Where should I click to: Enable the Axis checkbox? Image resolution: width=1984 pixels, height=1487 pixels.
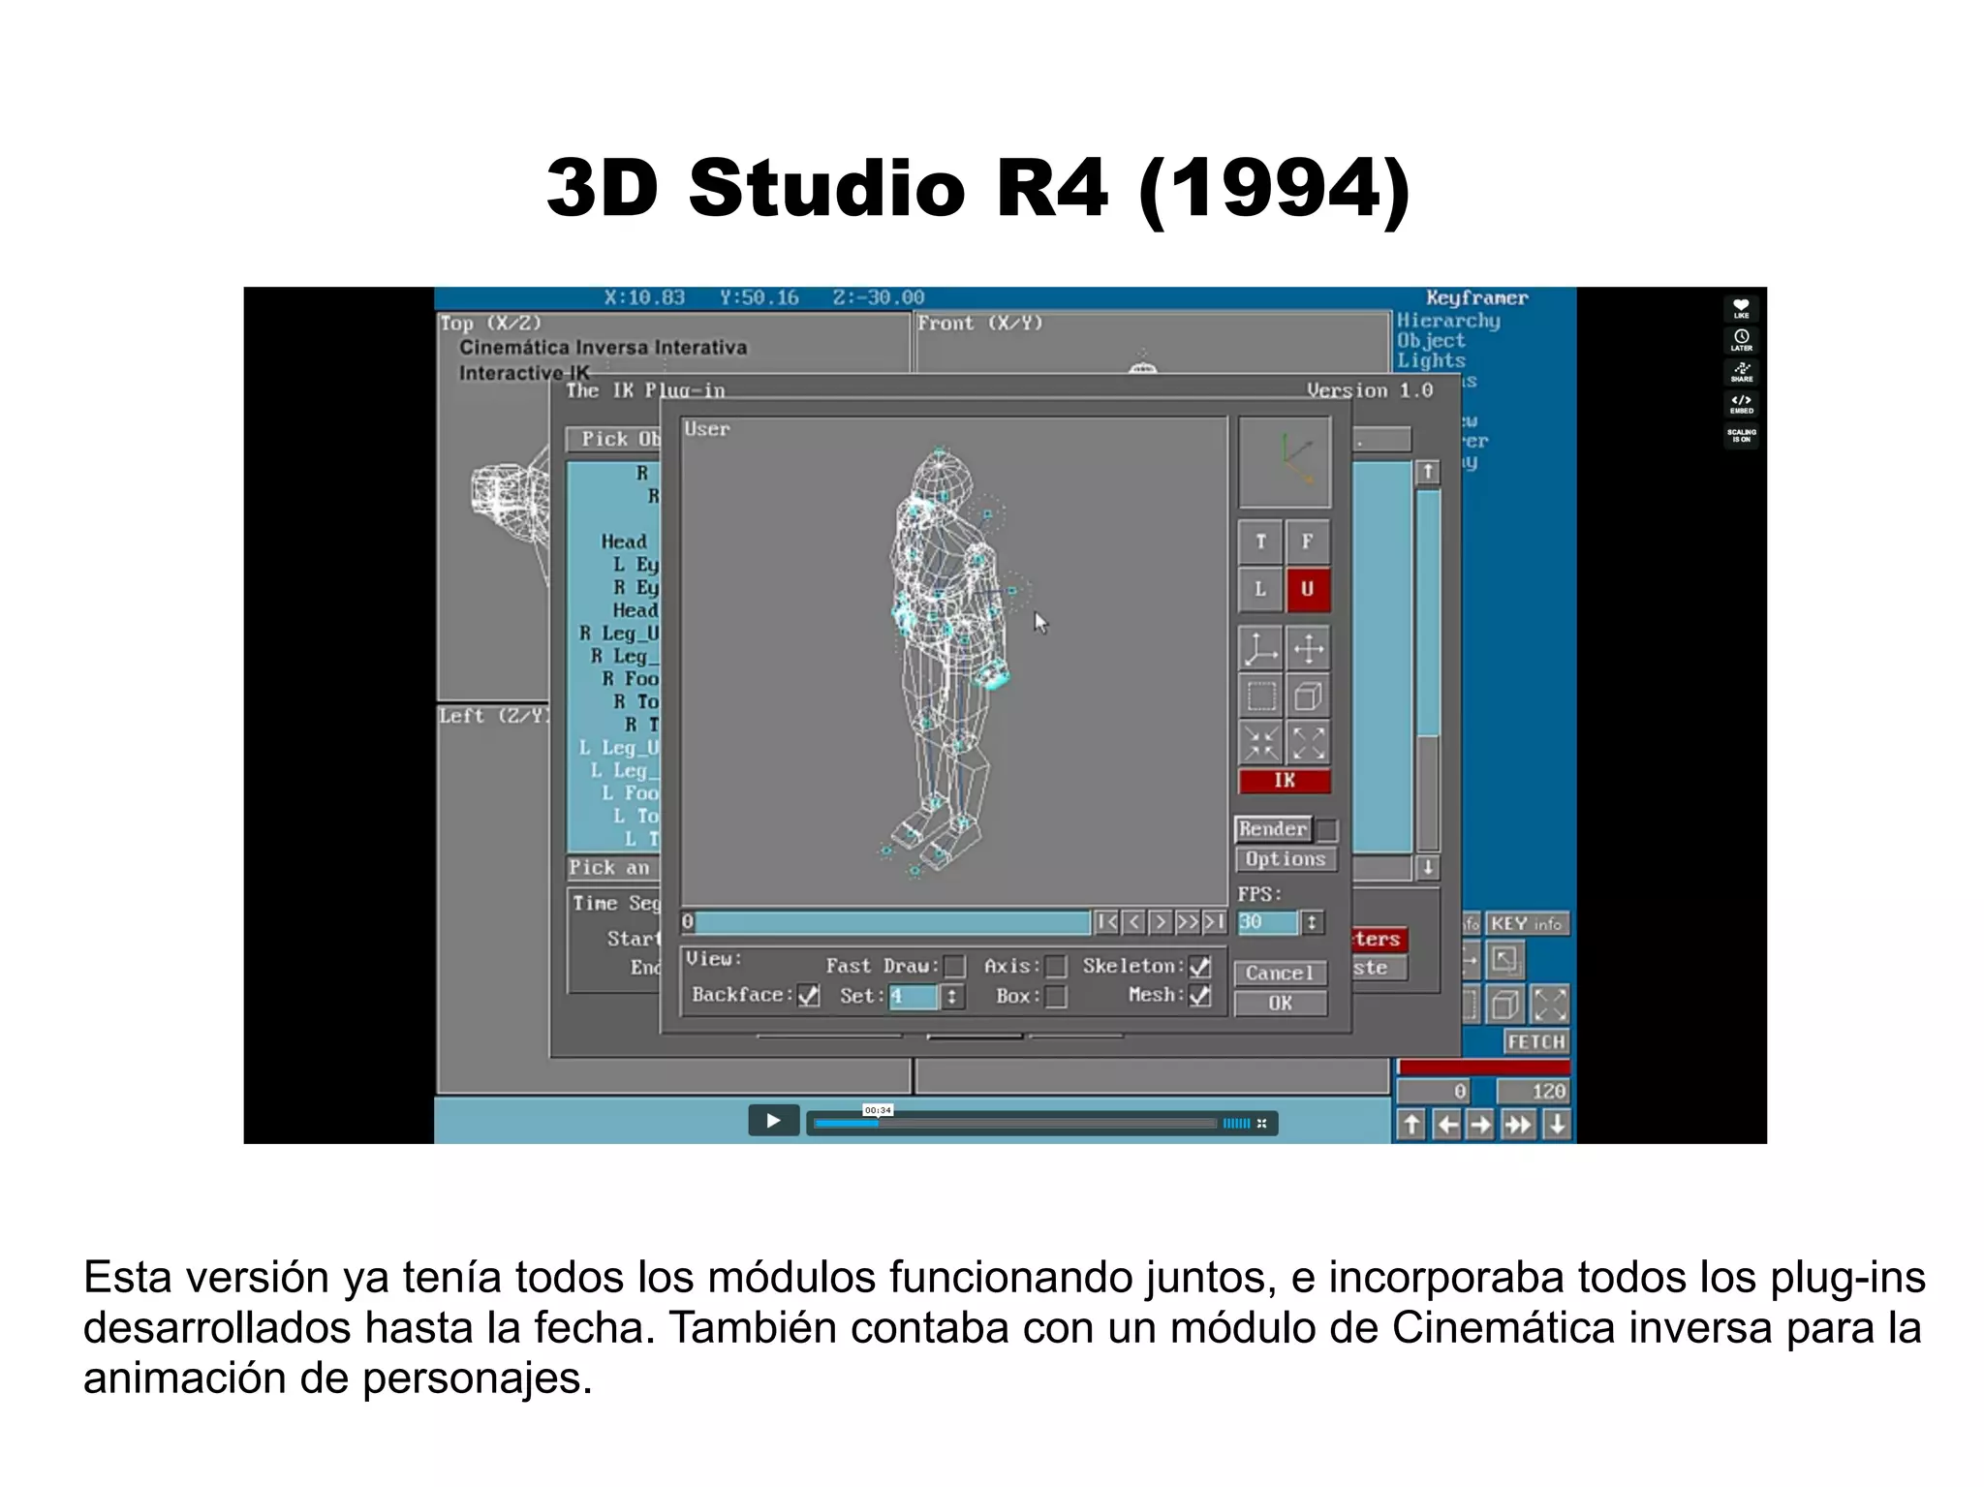click(1056, 967)
